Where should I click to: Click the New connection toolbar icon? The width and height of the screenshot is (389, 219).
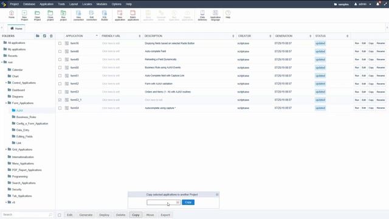(x=78, y=15)
